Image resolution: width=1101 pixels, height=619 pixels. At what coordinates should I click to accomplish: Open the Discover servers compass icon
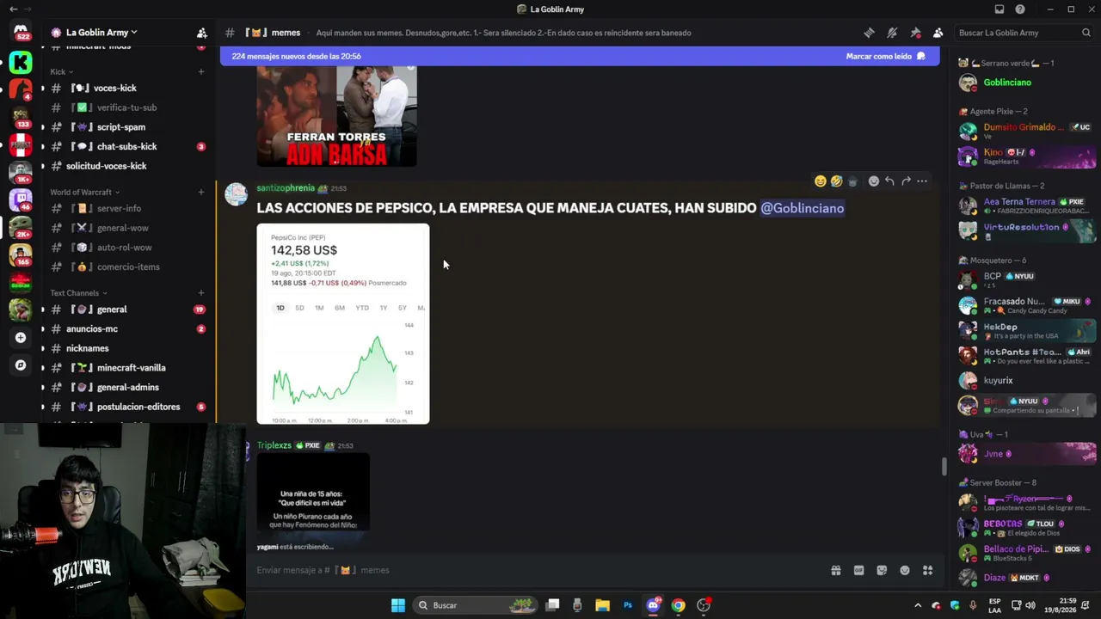pyautogui.click(x=21, y=365)
